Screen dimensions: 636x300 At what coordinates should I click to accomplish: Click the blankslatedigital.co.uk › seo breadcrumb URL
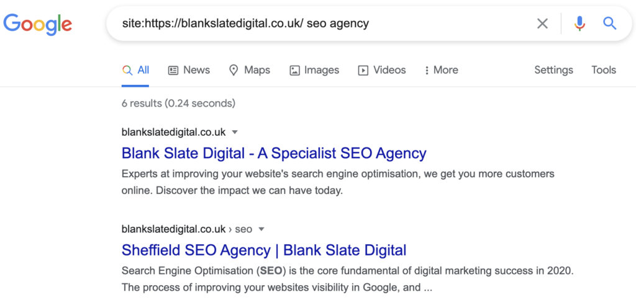(x=186, y=229)
